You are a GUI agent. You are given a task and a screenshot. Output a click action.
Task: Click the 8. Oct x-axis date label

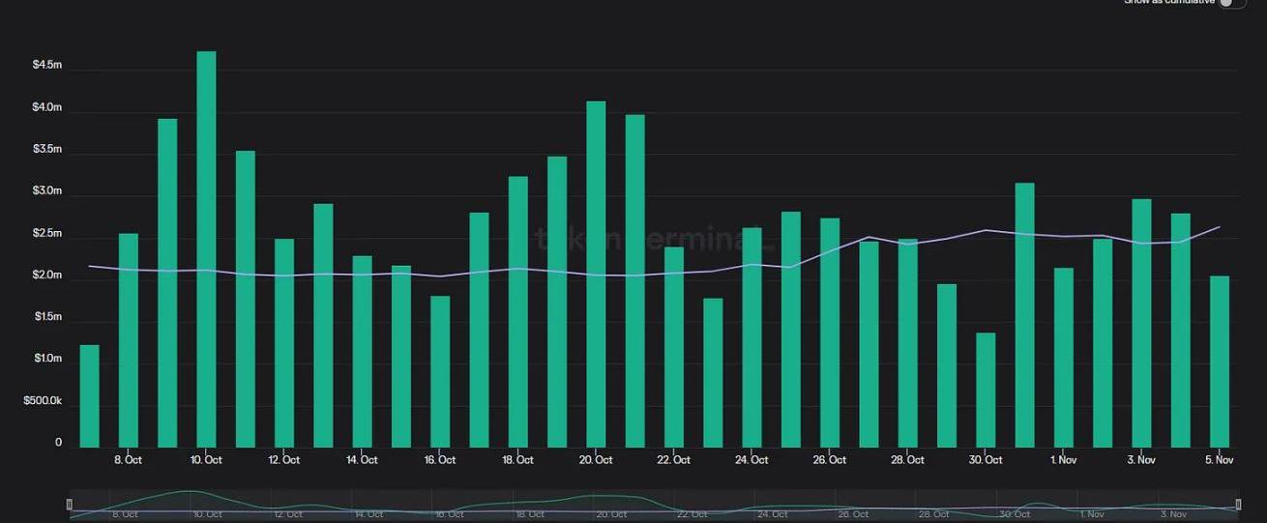coord(128,460)
